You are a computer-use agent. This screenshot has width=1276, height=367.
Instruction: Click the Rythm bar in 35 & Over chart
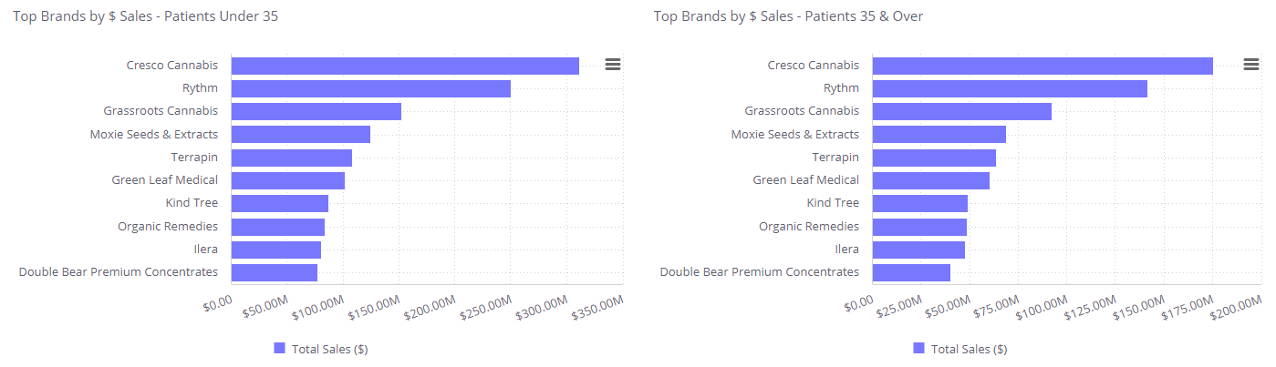[1010, 88]
